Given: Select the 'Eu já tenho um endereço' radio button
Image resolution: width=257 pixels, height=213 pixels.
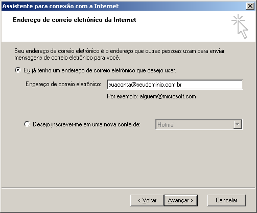Looking at the screenshot, I should 18,70.
